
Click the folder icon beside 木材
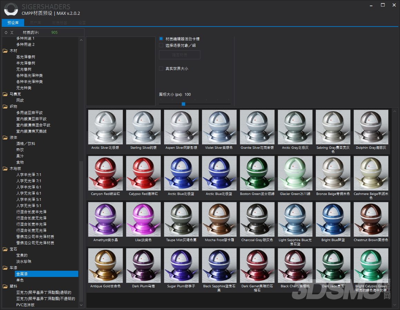tap(5, 51)
